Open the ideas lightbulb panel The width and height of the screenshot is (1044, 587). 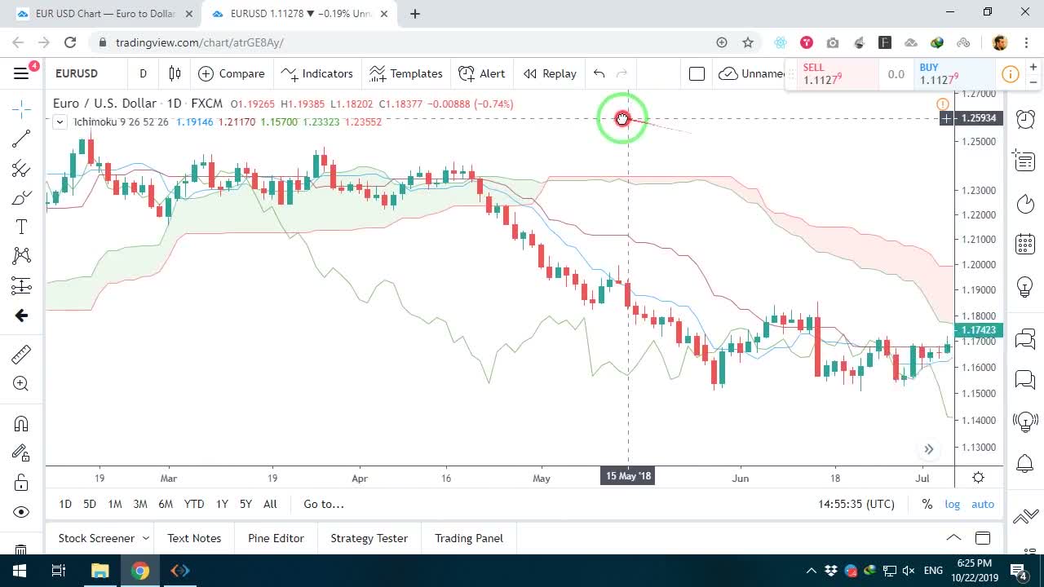pos(1025,287)
